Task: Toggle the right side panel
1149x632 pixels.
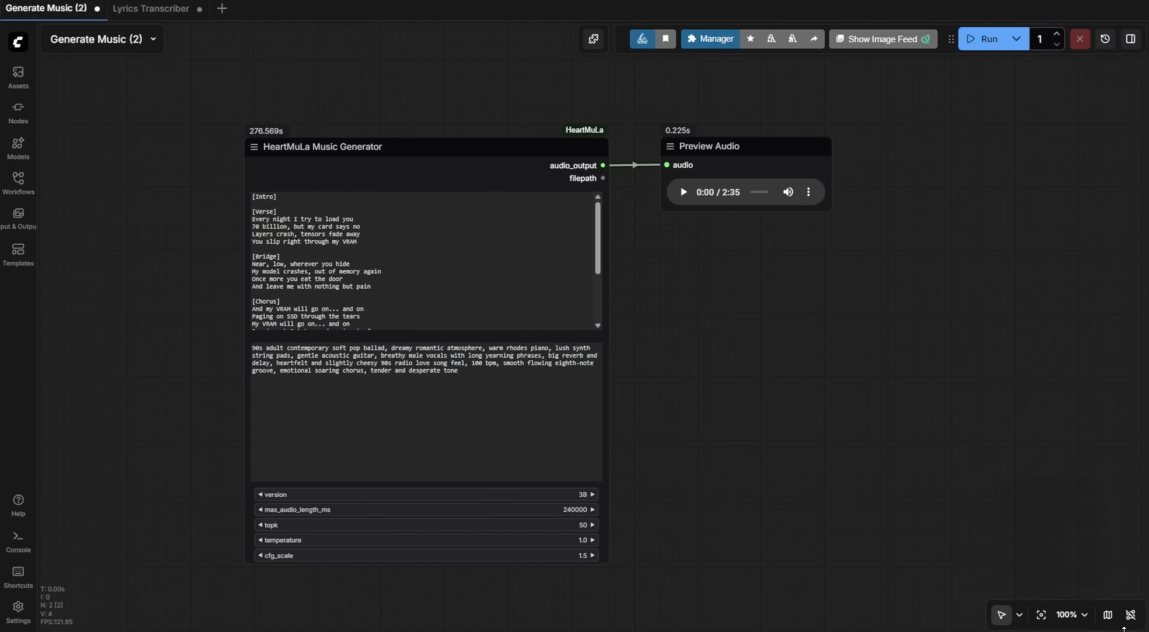Action: tap(1130, 39)
